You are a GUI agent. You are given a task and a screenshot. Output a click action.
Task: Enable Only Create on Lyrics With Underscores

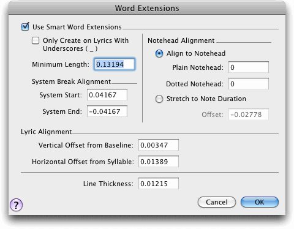pyautogui.click(x=36, y=40)
